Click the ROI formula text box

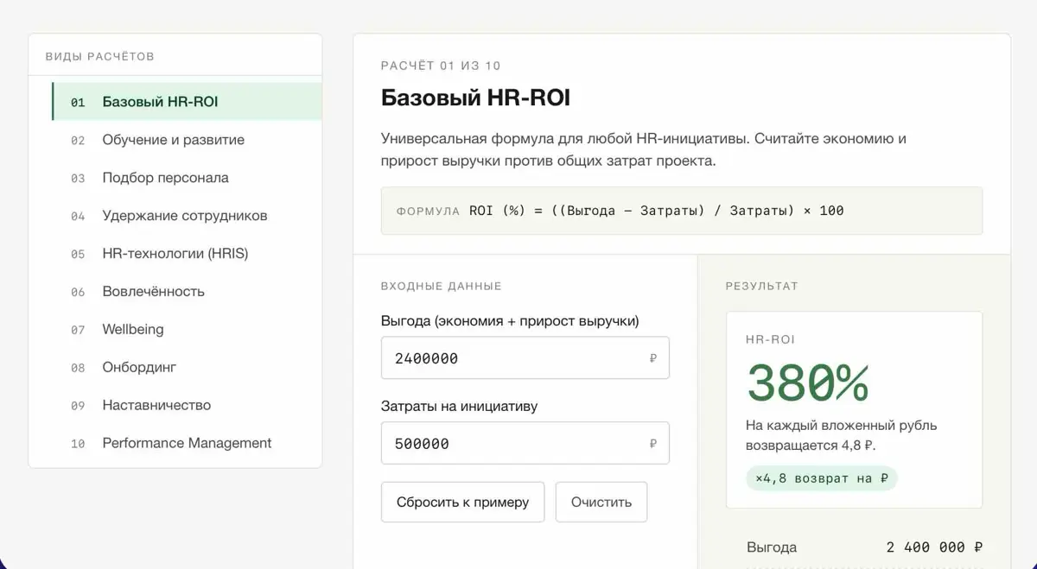[x=682, y=211]
